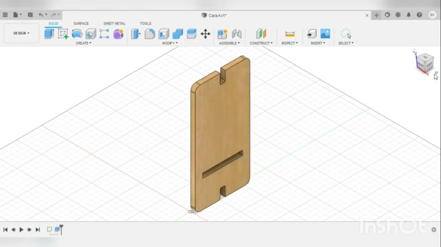The width and height of the screenshot is (441, 247).
Task: Select the extrude feature in the timeline
Action: pyautogui.click(x=57, y=229)
